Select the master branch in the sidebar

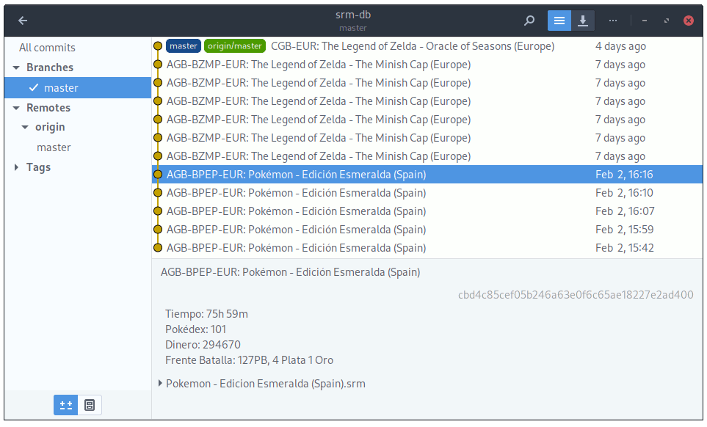pos(62,87)
